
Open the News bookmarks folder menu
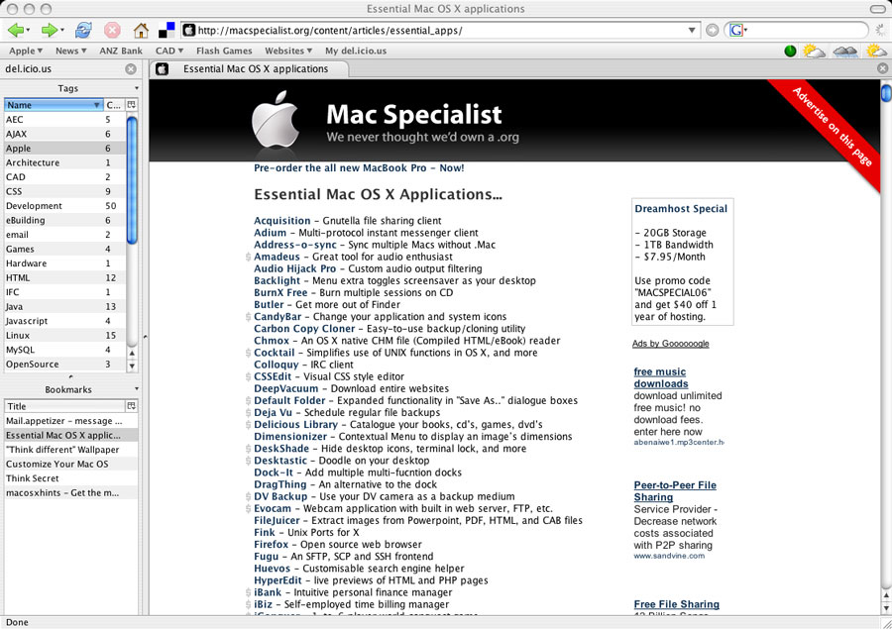point(71,51)
